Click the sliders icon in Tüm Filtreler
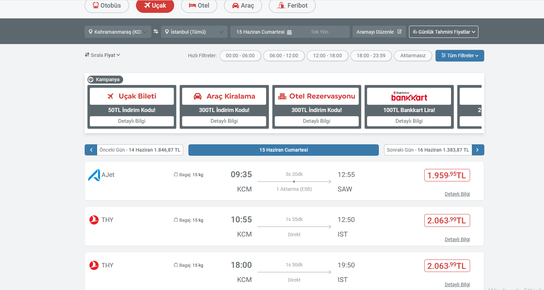Image resolution: width=544 pixels, height=290 pixels. point(444,55)
